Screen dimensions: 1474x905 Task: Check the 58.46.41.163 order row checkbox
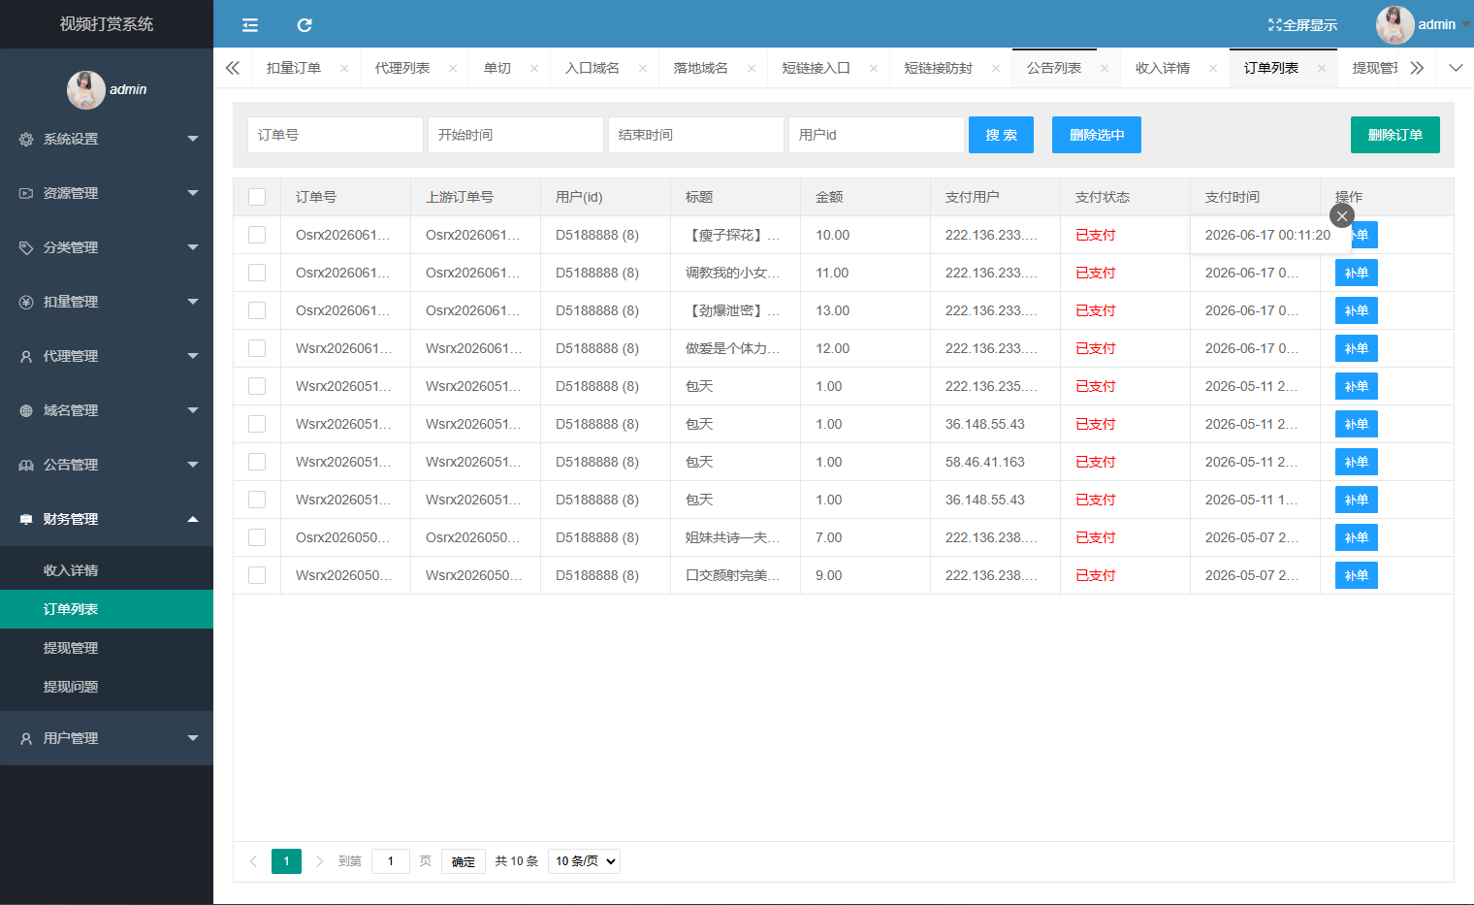point(257,462)
